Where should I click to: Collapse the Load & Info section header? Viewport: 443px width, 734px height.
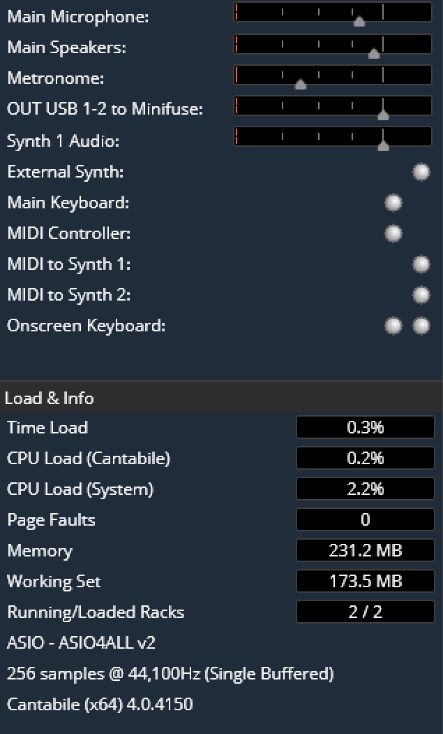point(50,398)
